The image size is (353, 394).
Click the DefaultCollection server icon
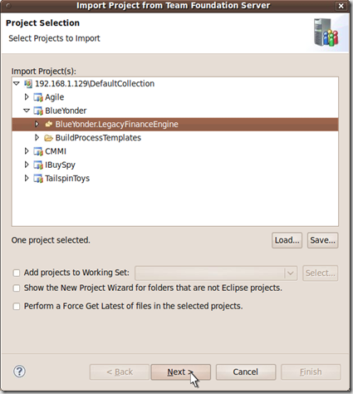[x=28, y=83]
